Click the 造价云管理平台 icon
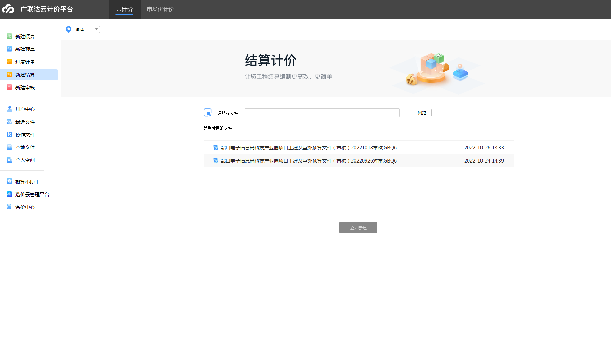 9,194
